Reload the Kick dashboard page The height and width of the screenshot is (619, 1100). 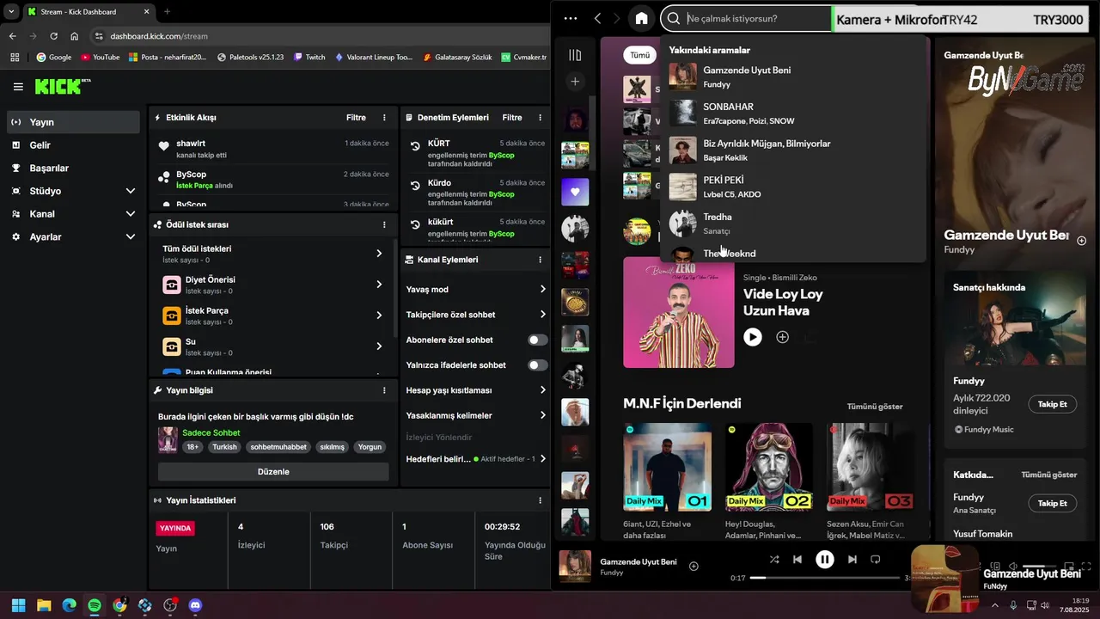[53, 36]
